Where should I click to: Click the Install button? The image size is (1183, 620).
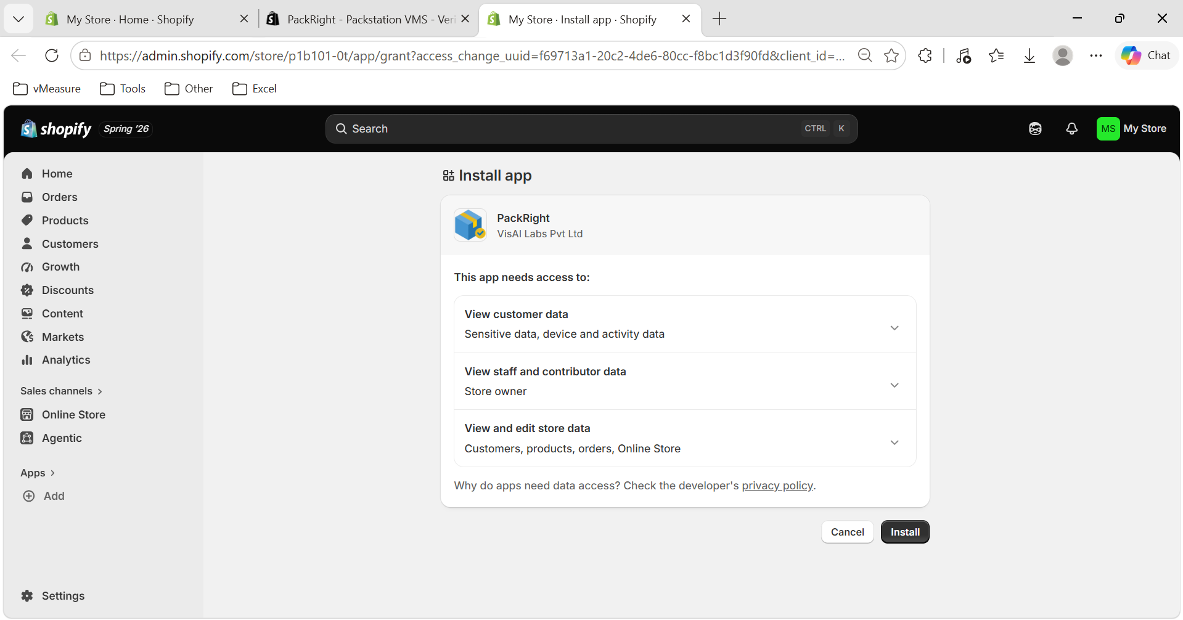[x=905, y=532]
